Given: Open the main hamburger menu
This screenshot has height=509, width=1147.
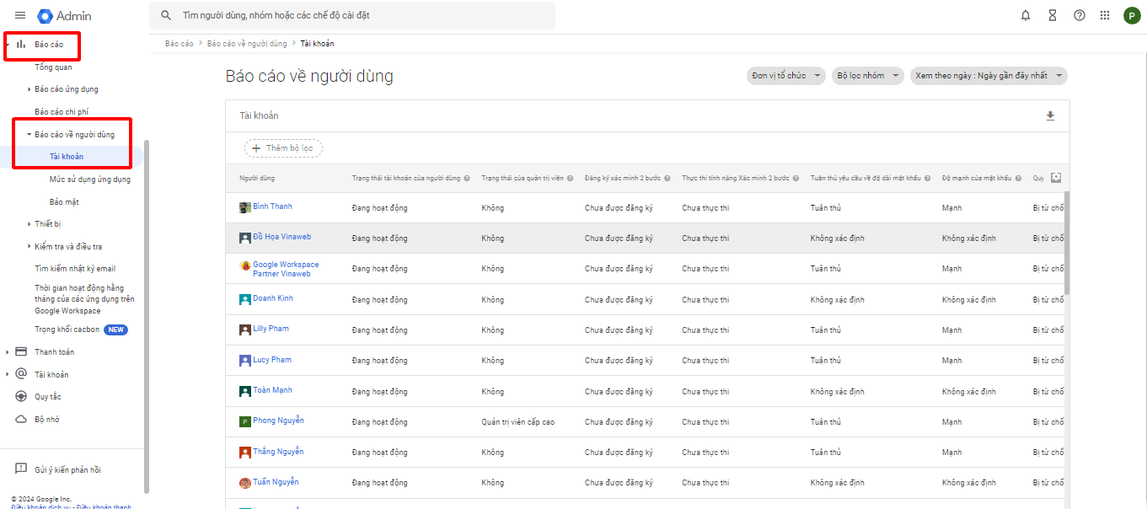Looking at the screenshot, I should [x=20, y=15].
